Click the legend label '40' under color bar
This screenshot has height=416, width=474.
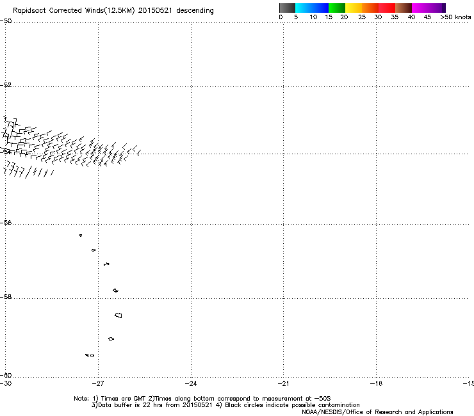(411, 17)
